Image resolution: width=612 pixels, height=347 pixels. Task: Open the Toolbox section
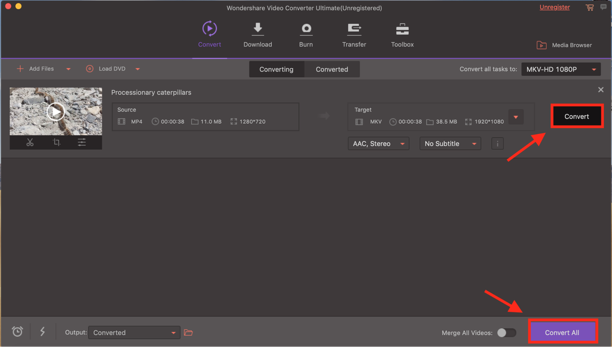[x=402, y=35]
